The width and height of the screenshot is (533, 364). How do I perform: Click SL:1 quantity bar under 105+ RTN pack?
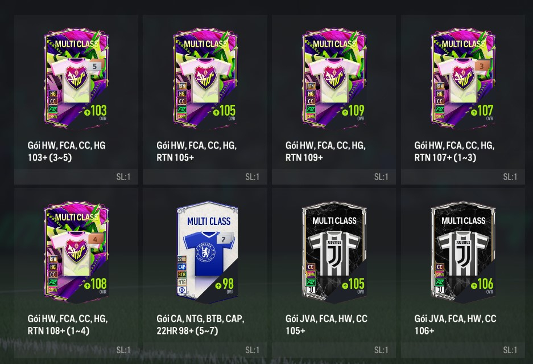(x=205, y=177)
